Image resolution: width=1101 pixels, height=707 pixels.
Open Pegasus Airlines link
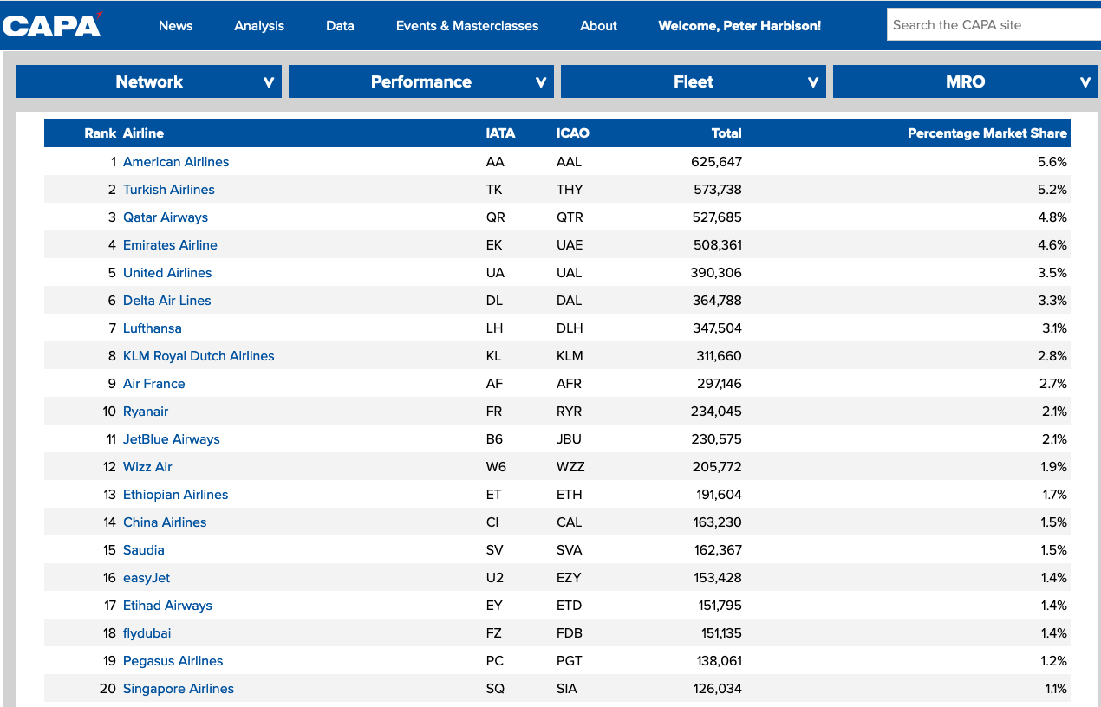(x=173, y=661)
